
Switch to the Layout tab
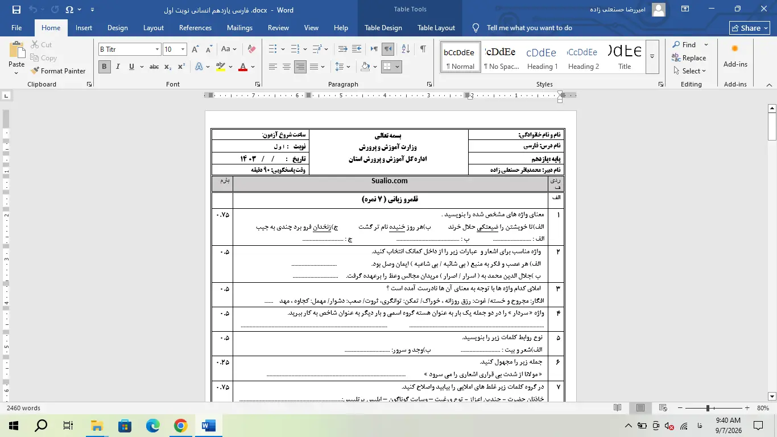153,28
